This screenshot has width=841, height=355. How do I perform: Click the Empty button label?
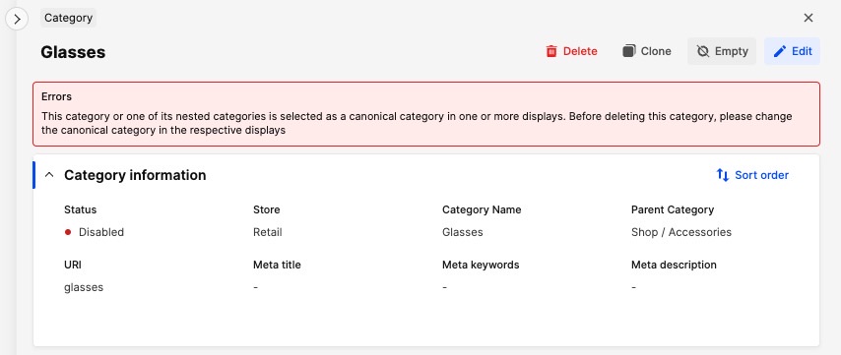[732, 51]
